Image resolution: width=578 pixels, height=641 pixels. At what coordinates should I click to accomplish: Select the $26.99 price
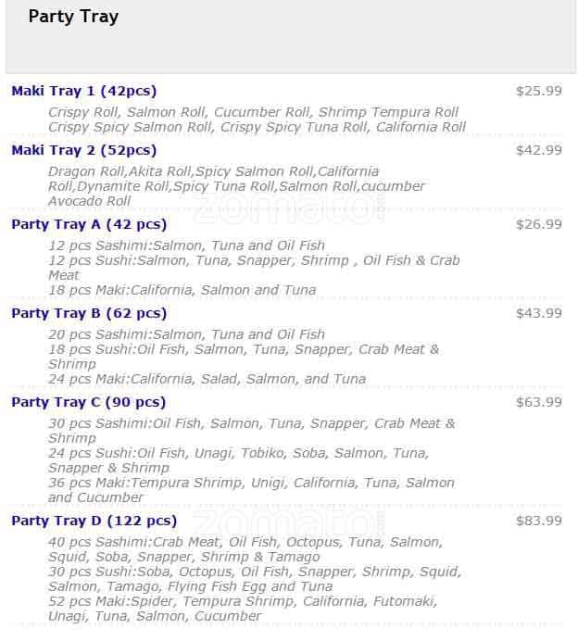click(538, 224)
